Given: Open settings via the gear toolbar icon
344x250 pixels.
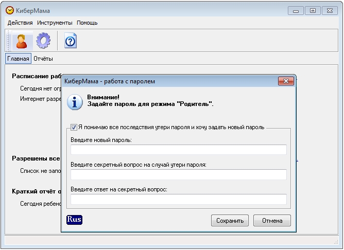Looking at the screenshot, I should 43,41.
